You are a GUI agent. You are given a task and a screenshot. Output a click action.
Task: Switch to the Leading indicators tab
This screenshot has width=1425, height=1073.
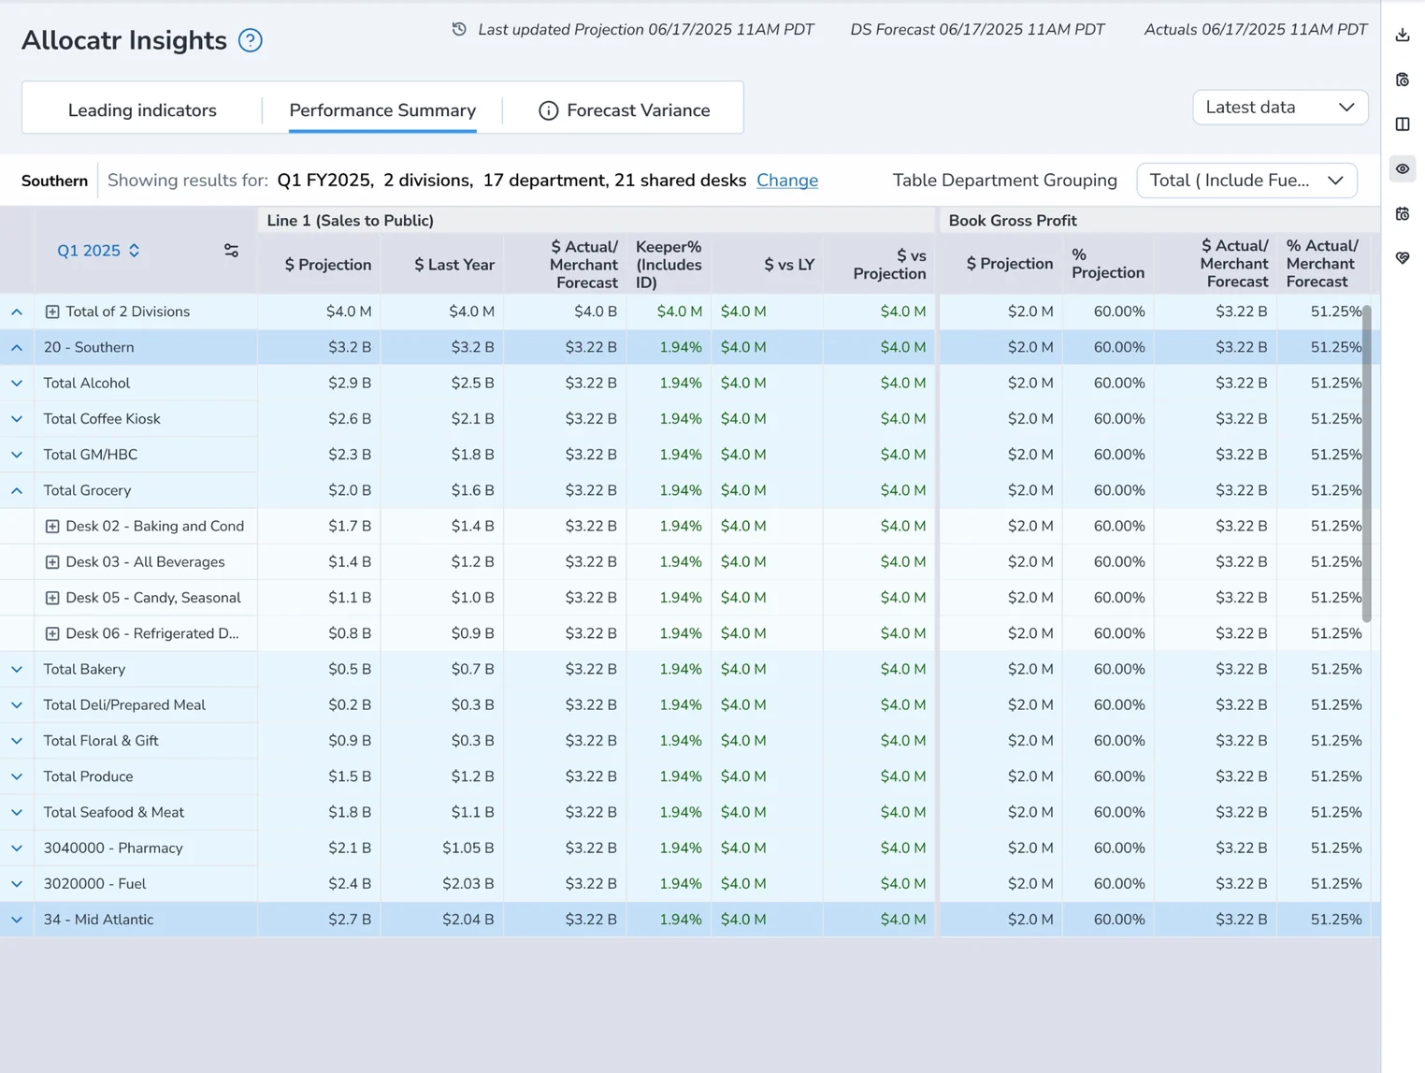pos(142,110)
